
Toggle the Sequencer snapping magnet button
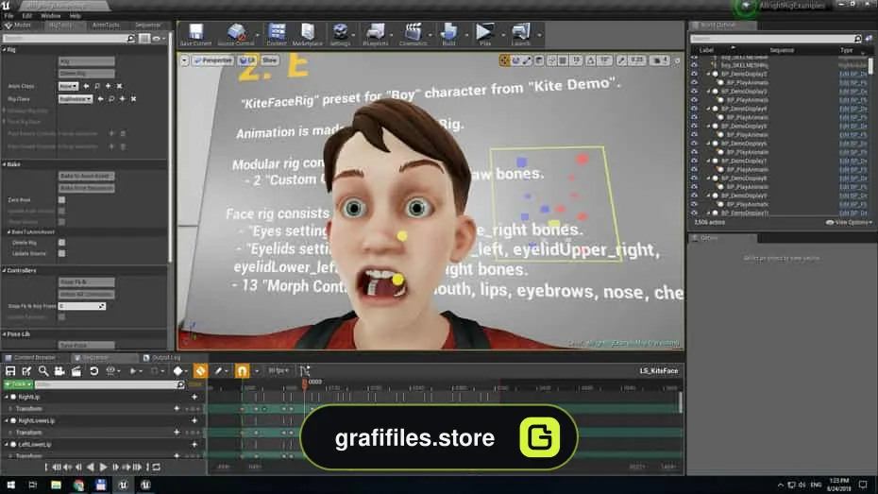tap(242, 371)
